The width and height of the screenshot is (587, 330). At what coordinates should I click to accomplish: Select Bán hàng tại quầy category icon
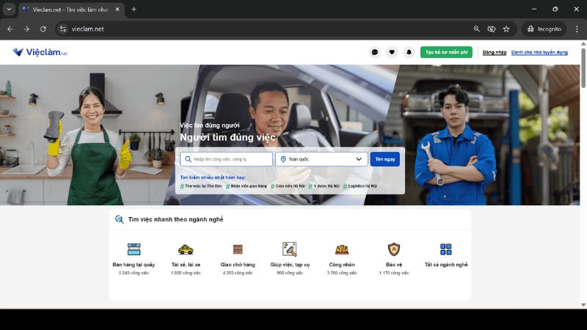point(134,249)
